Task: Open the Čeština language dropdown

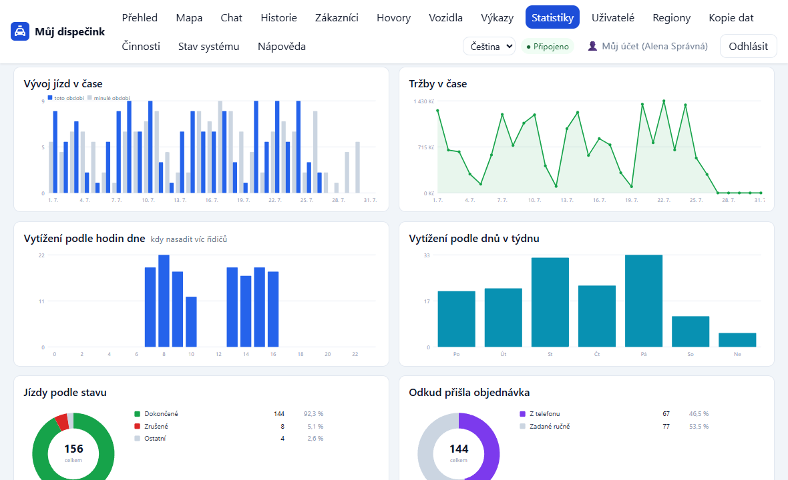Action: point(489,46)
